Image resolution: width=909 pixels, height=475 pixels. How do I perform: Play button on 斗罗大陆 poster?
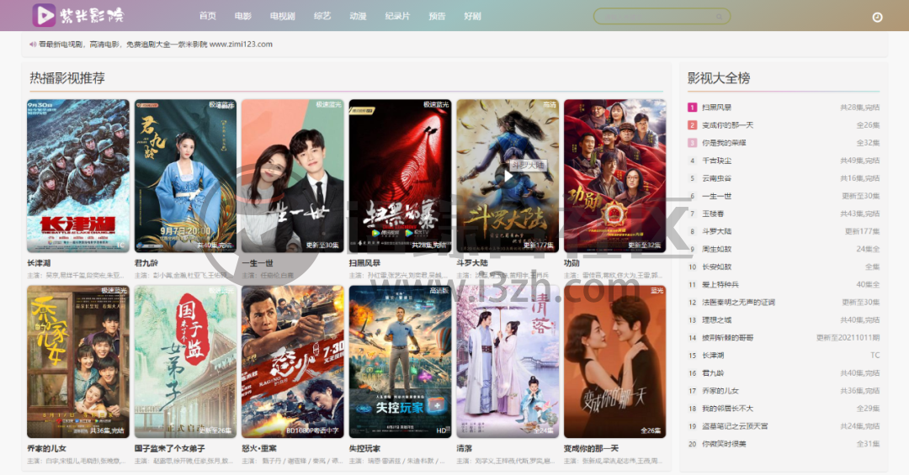508,176
